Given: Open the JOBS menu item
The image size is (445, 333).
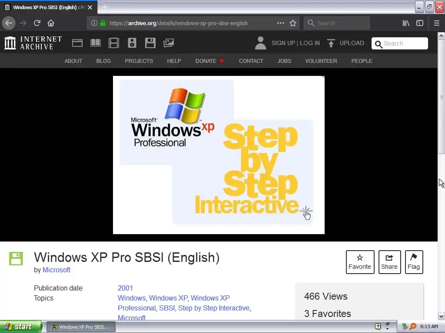Looking at the screenshot, I should (284, 61).
